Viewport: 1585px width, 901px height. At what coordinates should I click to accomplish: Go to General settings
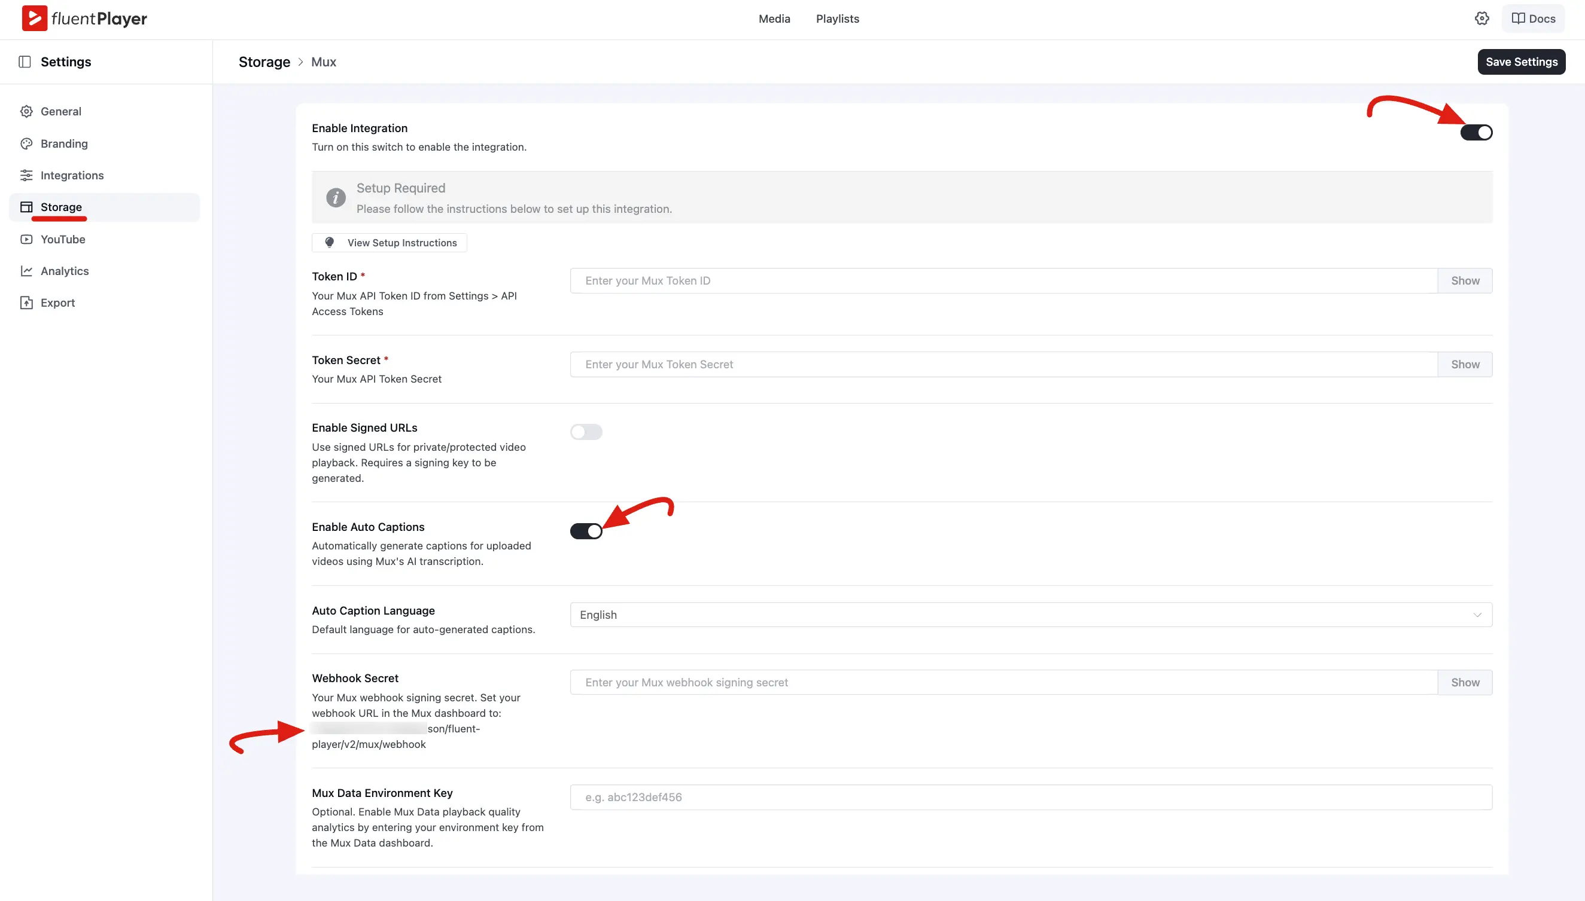click(x=104, y=111)
